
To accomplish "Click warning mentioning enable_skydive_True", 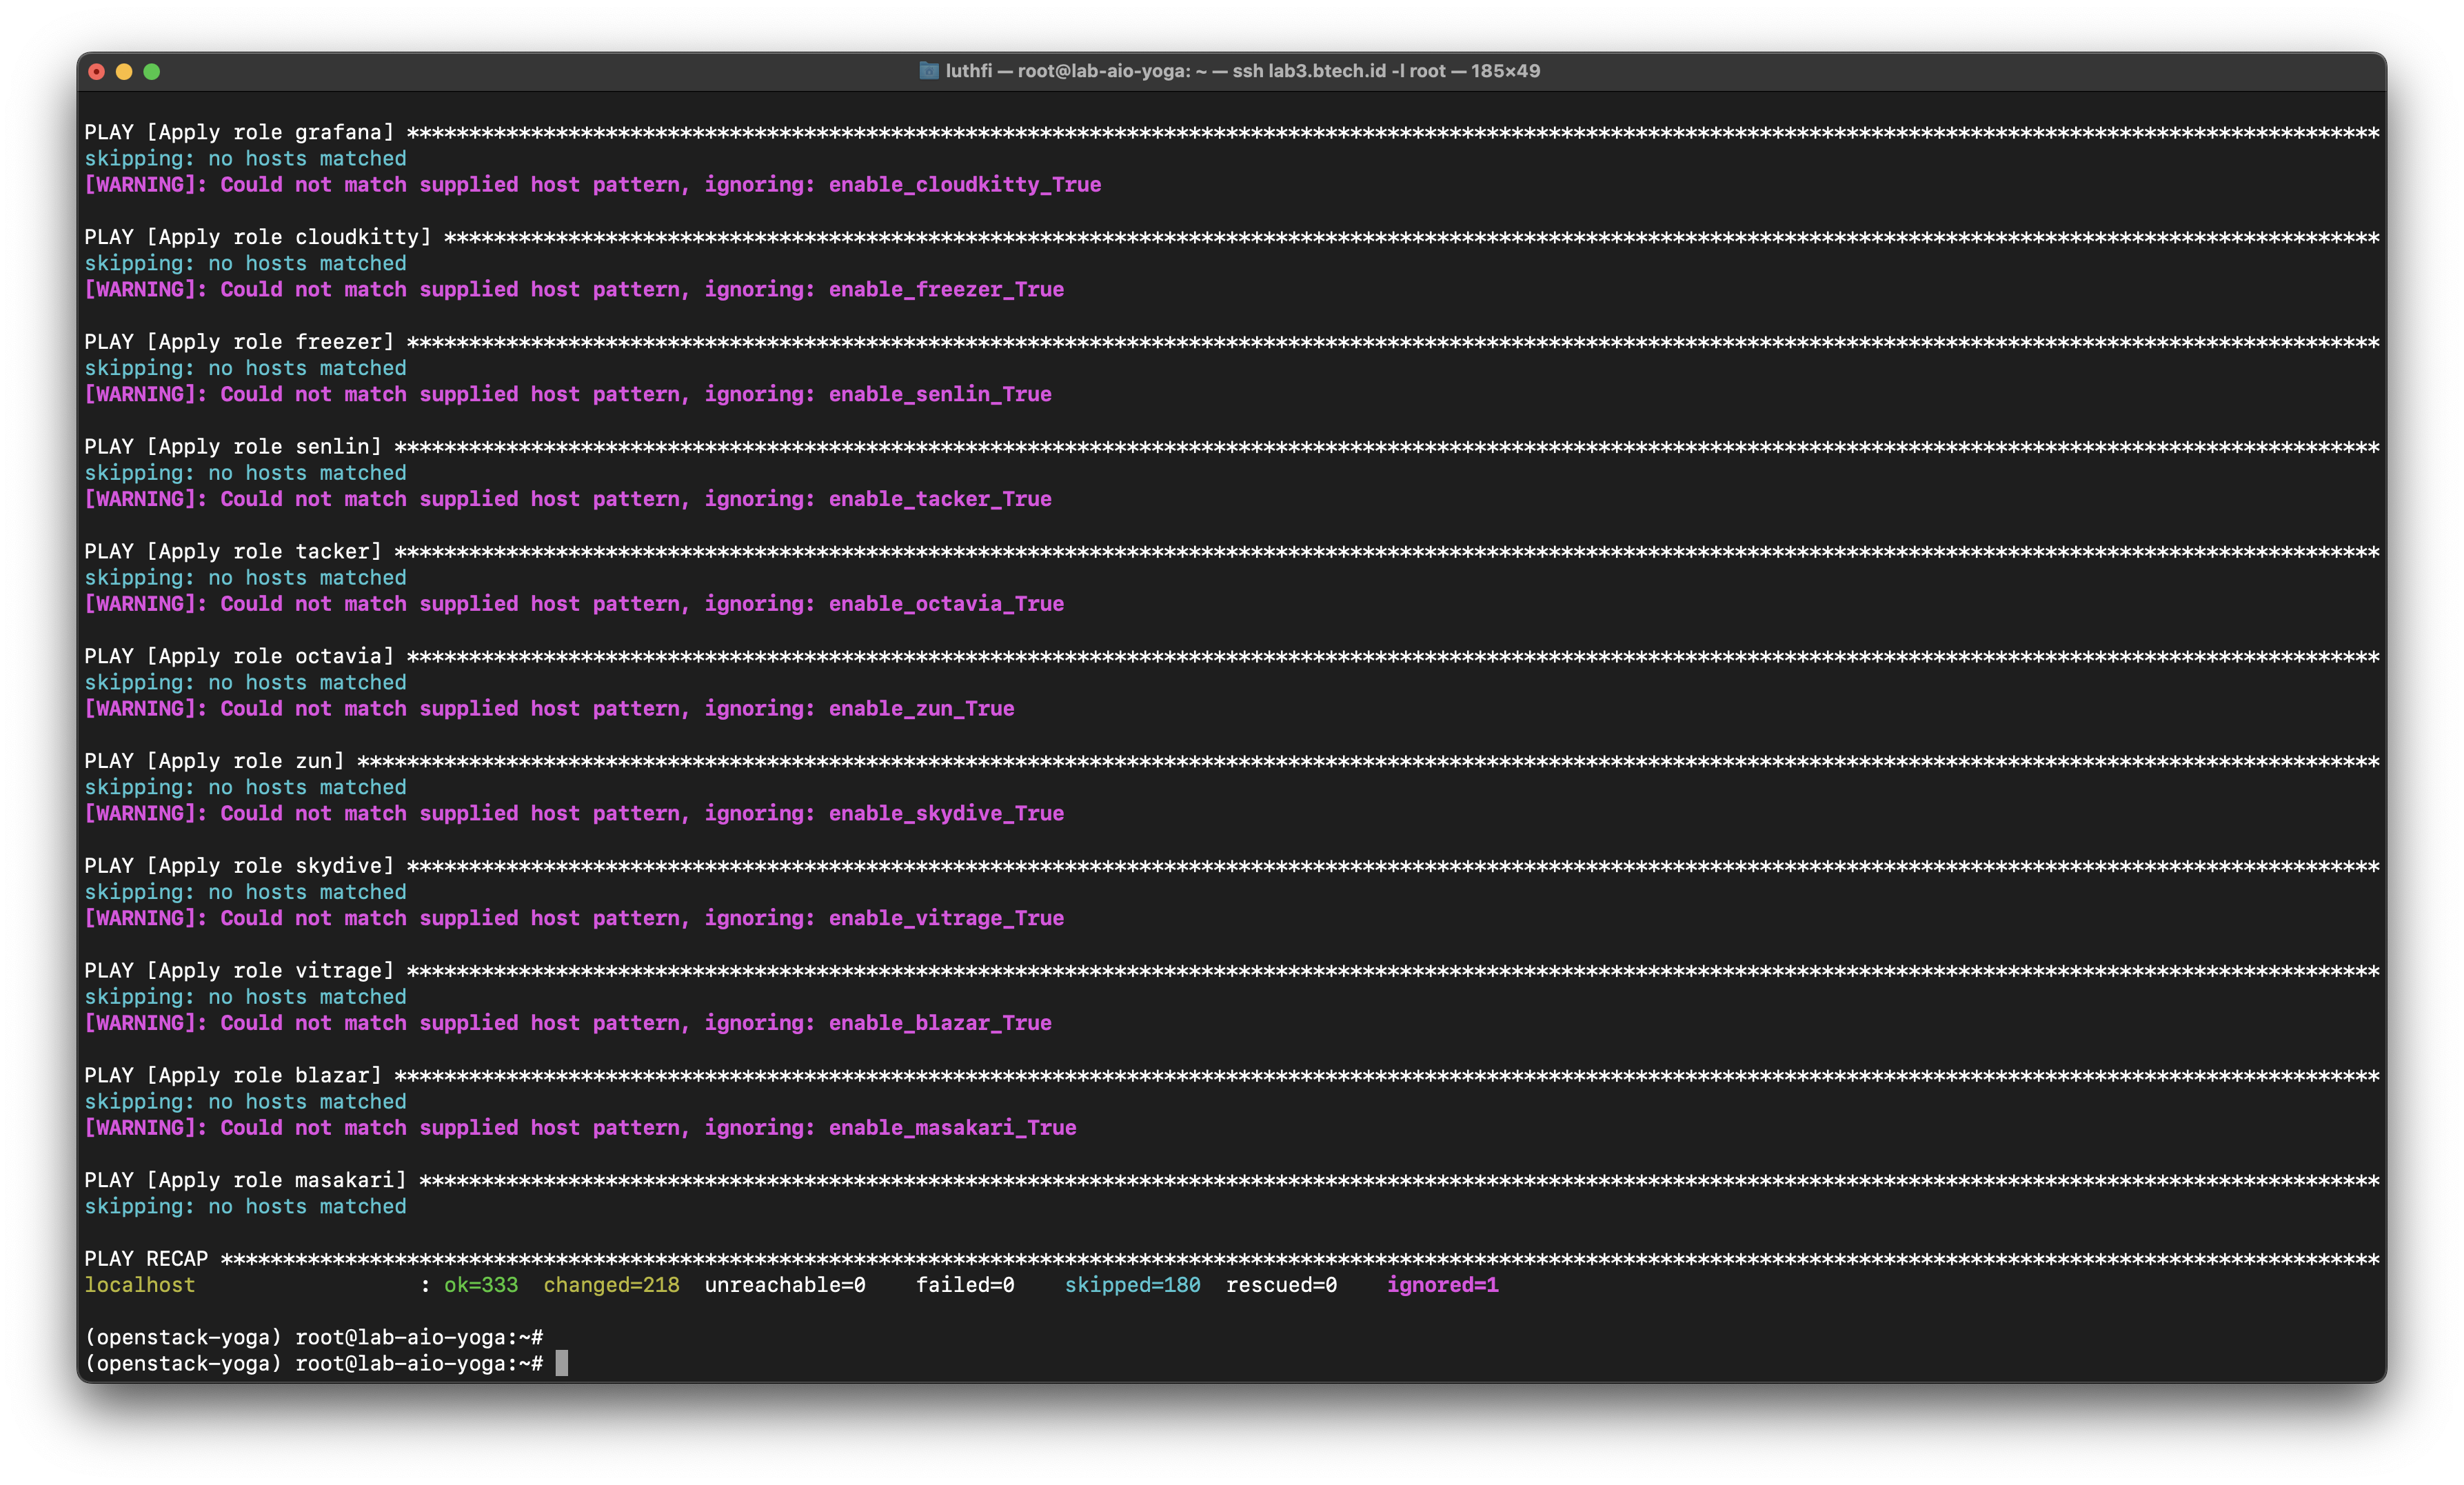I will click(574, 813).
